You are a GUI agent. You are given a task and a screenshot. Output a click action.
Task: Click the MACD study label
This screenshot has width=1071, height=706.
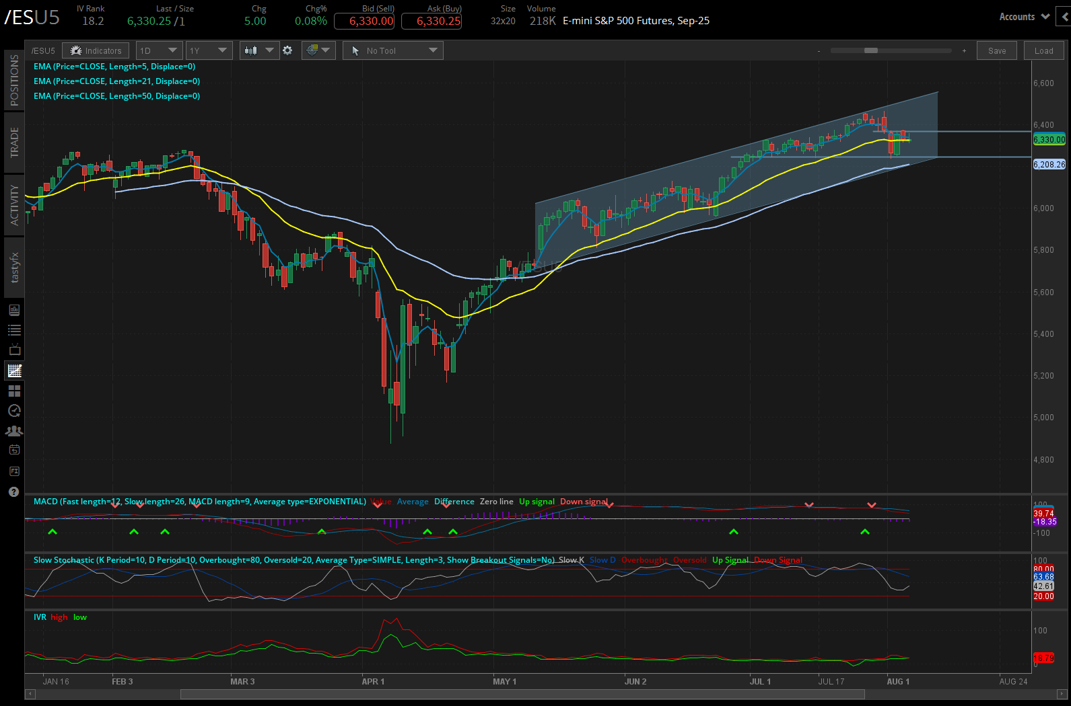click(x=199, y=502)
